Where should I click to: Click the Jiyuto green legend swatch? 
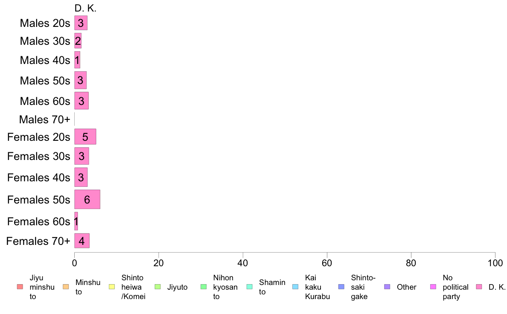tap(158, 287)
